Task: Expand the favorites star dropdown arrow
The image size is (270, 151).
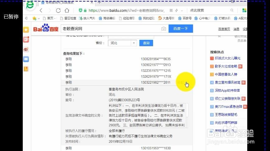Action: tap(39, 18)
